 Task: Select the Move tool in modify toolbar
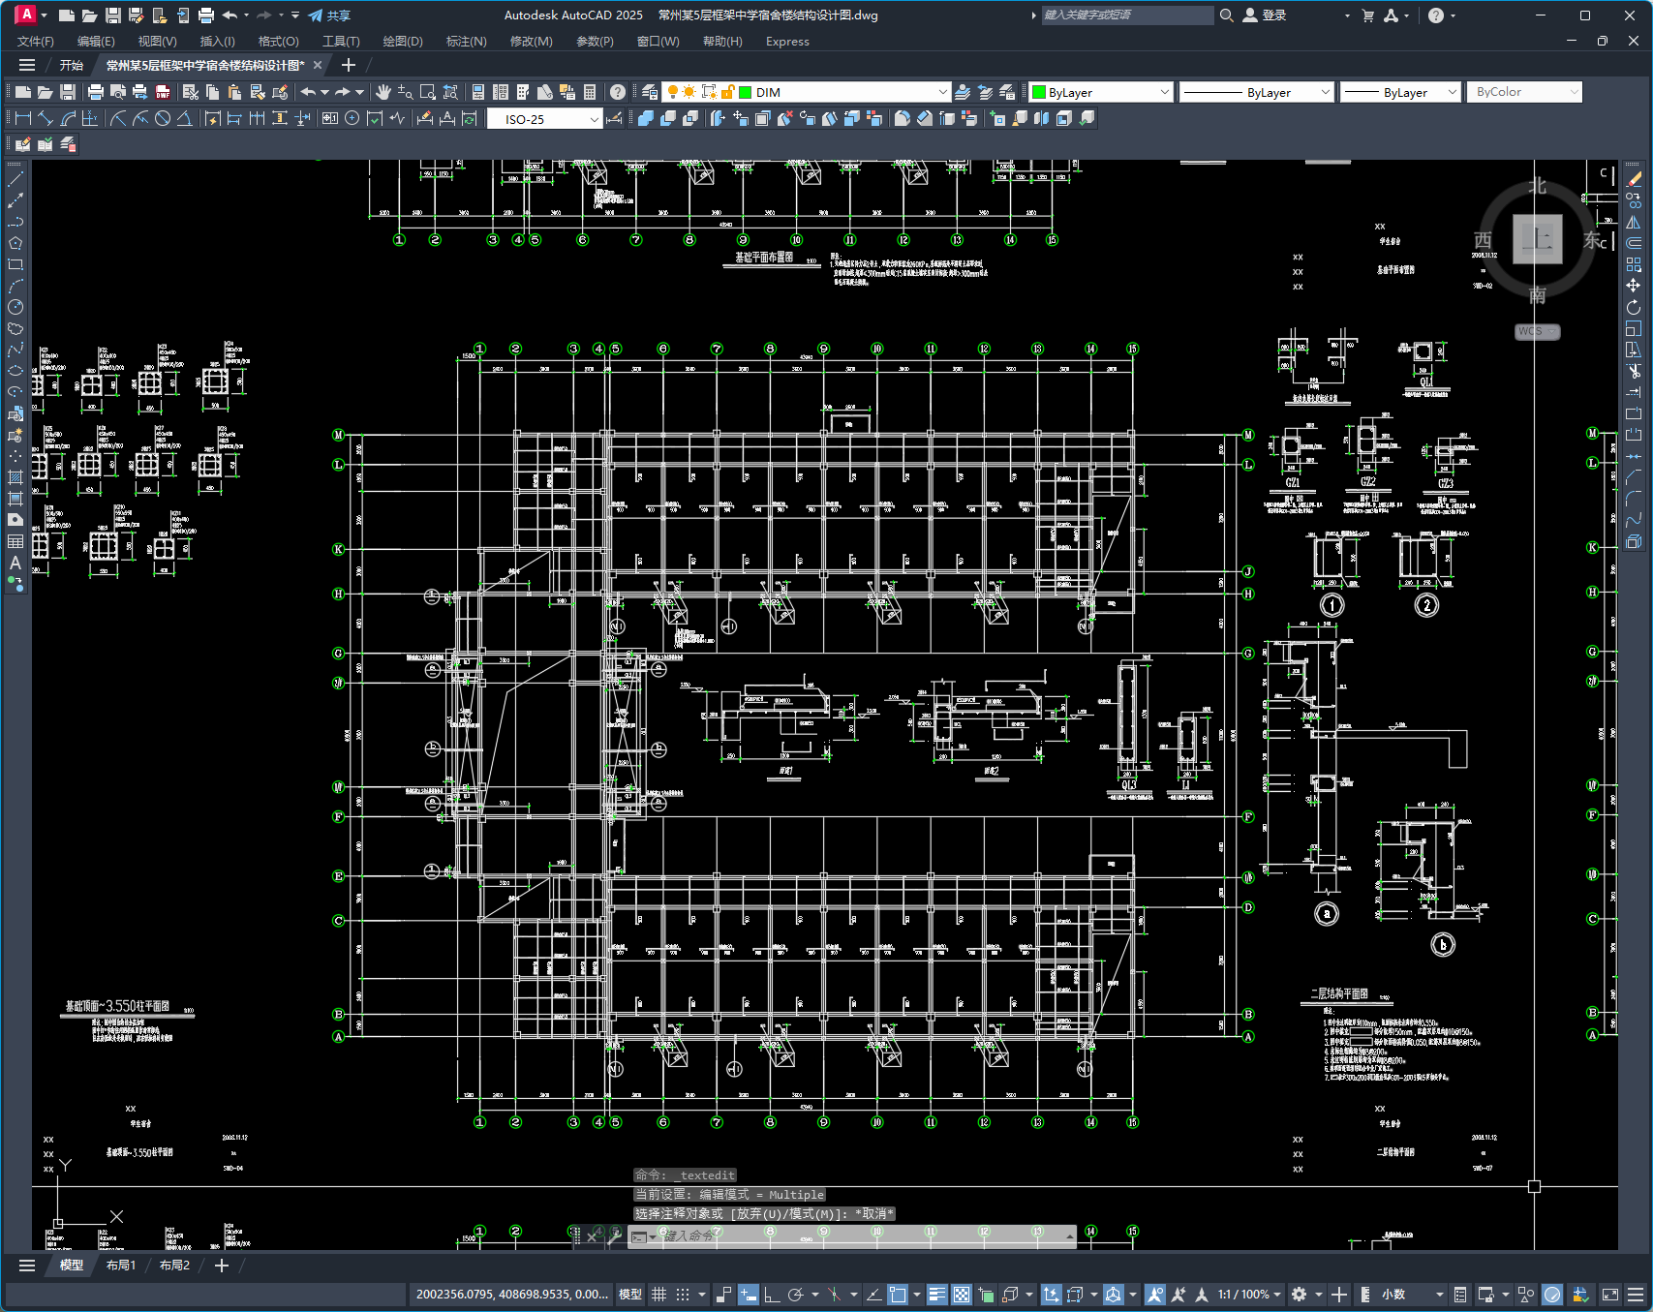1634,286
